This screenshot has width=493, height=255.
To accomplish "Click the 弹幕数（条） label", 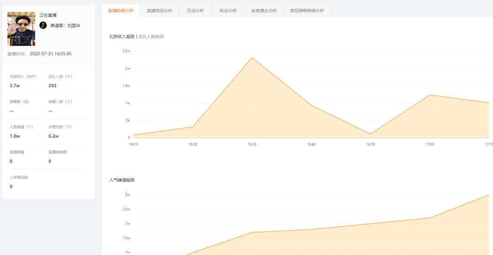I will click(21, 102).
